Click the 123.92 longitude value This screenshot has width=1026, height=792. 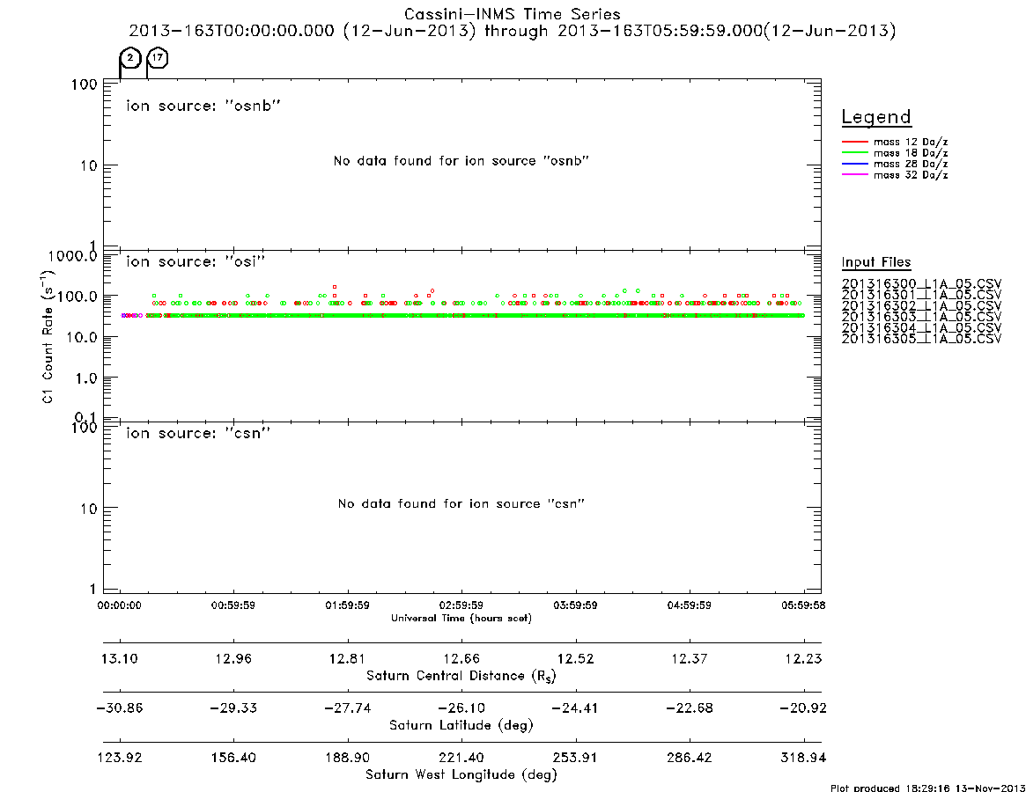click(x=119, y=758)
